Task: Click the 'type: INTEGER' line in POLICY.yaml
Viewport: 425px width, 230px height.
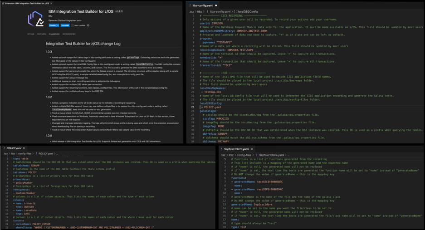Action: click(24, 207)
